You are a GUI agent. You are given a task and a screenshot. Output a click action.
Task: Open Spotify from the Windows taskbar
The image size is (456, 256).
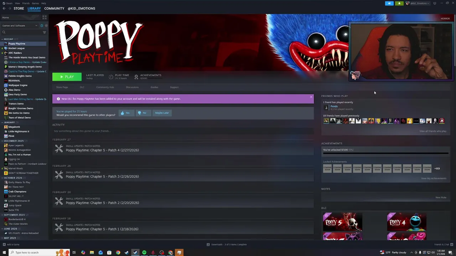pyautogui.click(x=144, y=252)
